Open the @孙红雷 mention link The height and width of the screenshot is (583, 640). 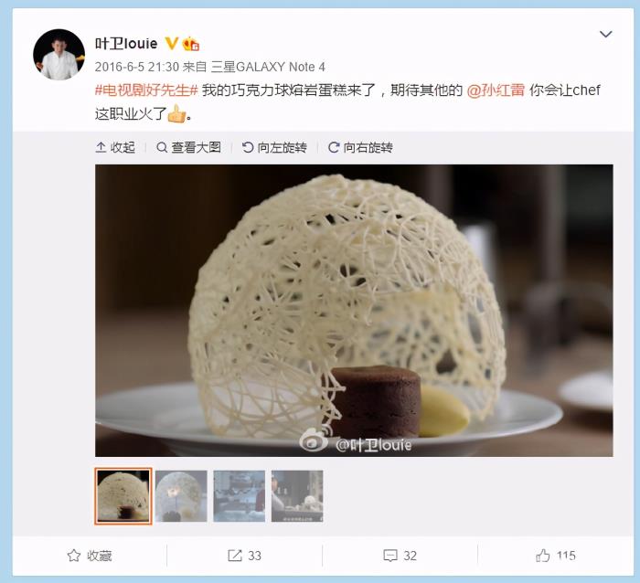pos(496,90)
